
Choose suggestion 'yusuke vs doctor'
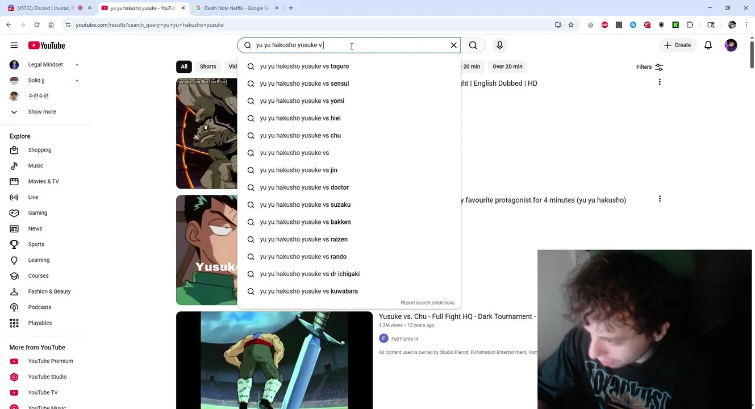point(349,187)
